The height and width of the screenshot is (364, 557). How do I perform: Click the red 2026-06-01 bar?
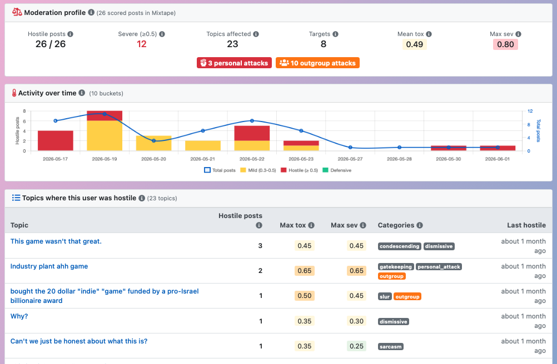498,148
